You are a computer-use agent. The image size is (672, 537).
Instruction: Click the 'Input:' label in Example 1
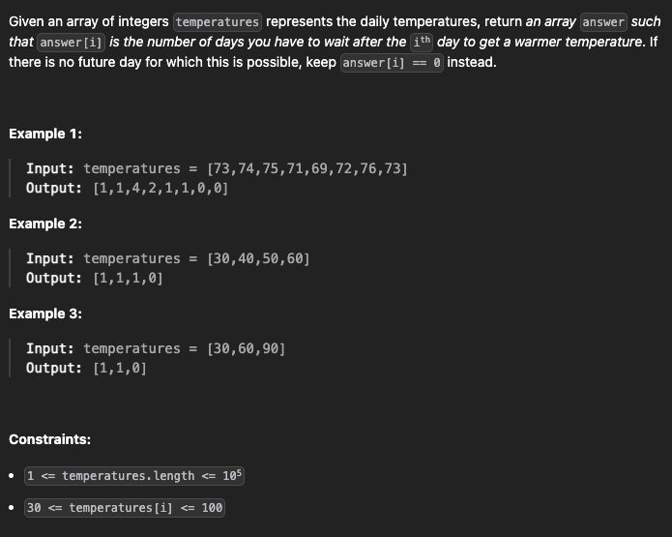click(x=50, y=168)
